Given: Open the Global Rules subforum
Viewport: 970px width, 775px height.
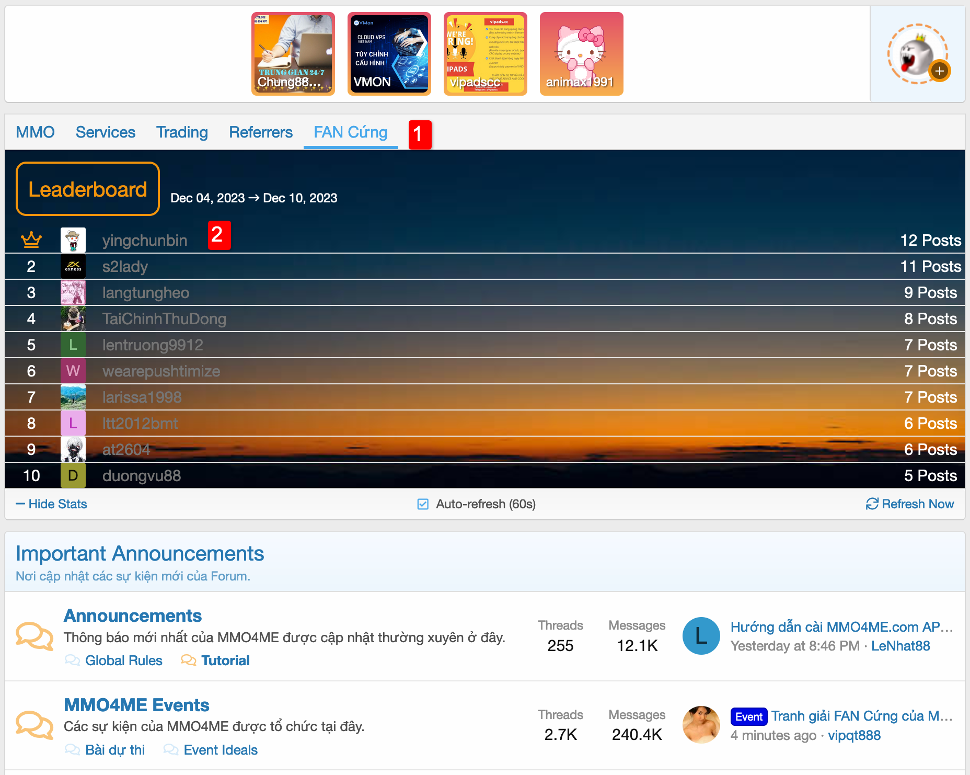Looking at the screenshot, I should (124, 660).
